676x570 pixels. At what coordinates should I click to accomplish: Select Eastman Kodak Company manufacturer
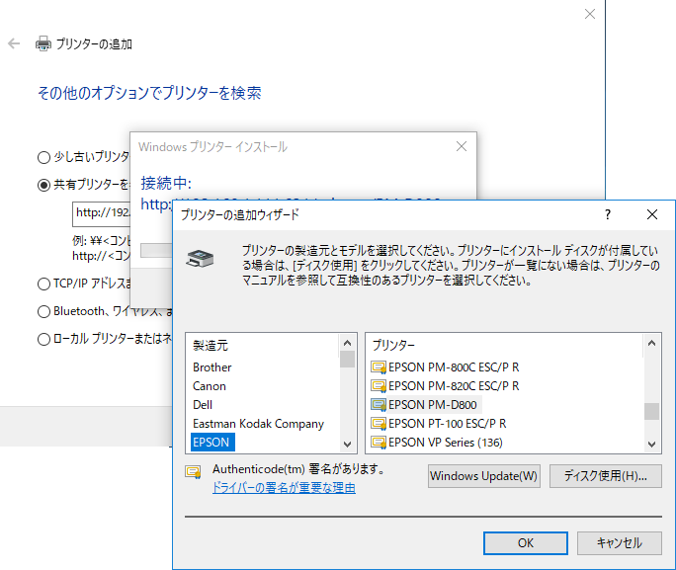point(258,424)
